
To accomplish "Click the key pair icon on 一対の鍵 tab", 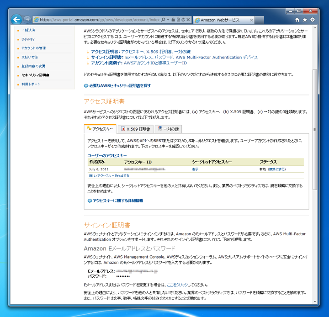I will tap(160, 128).
